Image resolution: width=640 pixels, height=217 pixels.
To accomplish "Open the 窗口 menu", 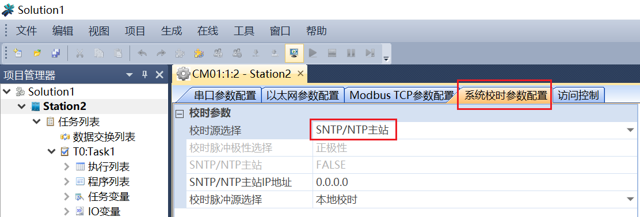I will tap(280, 31).
